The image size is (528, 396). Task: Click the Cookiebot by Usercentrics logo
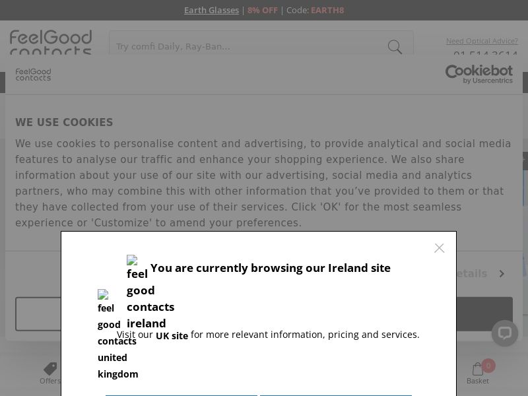pos(479,74)
